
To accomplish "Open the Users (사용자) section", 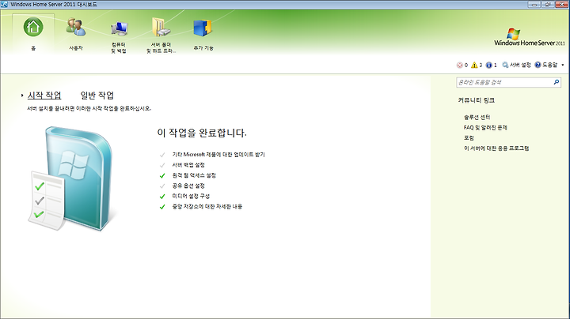I will pos(76,34).
